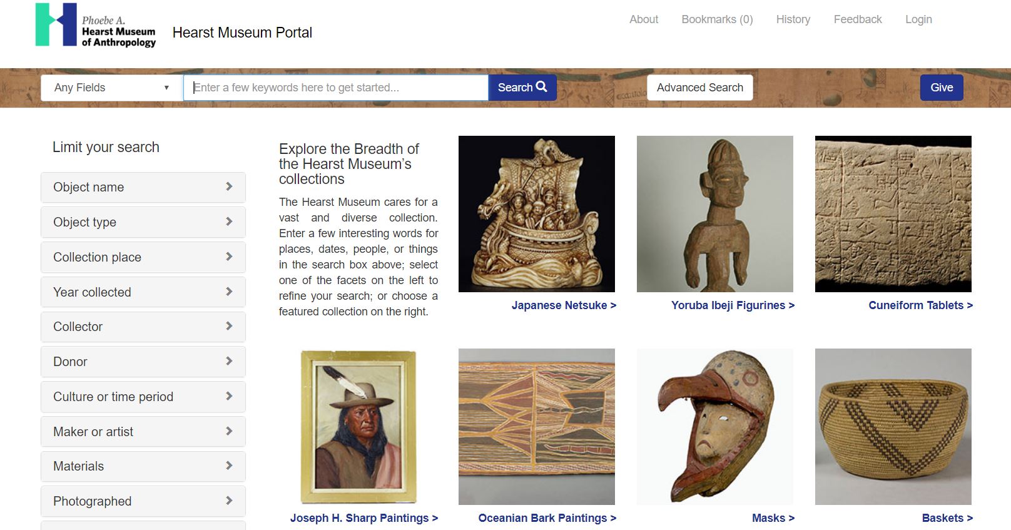
Task: Click the Give button
Action: tap(942, 88)
